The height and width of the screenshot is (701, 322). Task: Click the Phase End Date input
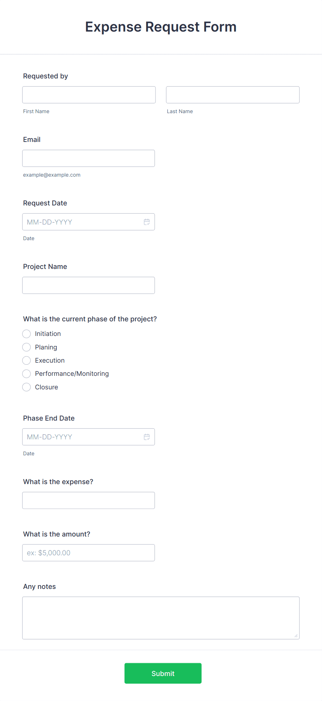coord(89,437)
